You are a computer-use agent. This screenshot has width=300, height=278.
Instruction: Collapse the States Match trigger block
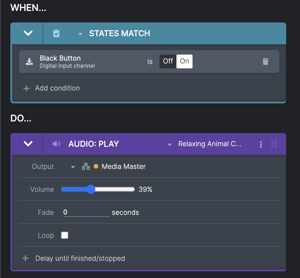28,33
